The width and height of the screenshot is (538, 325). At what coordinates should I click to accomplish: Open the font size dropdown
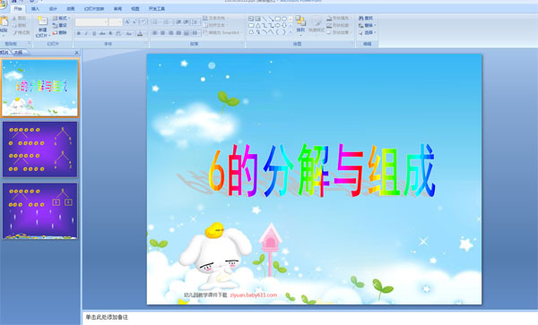coord(120,22)
